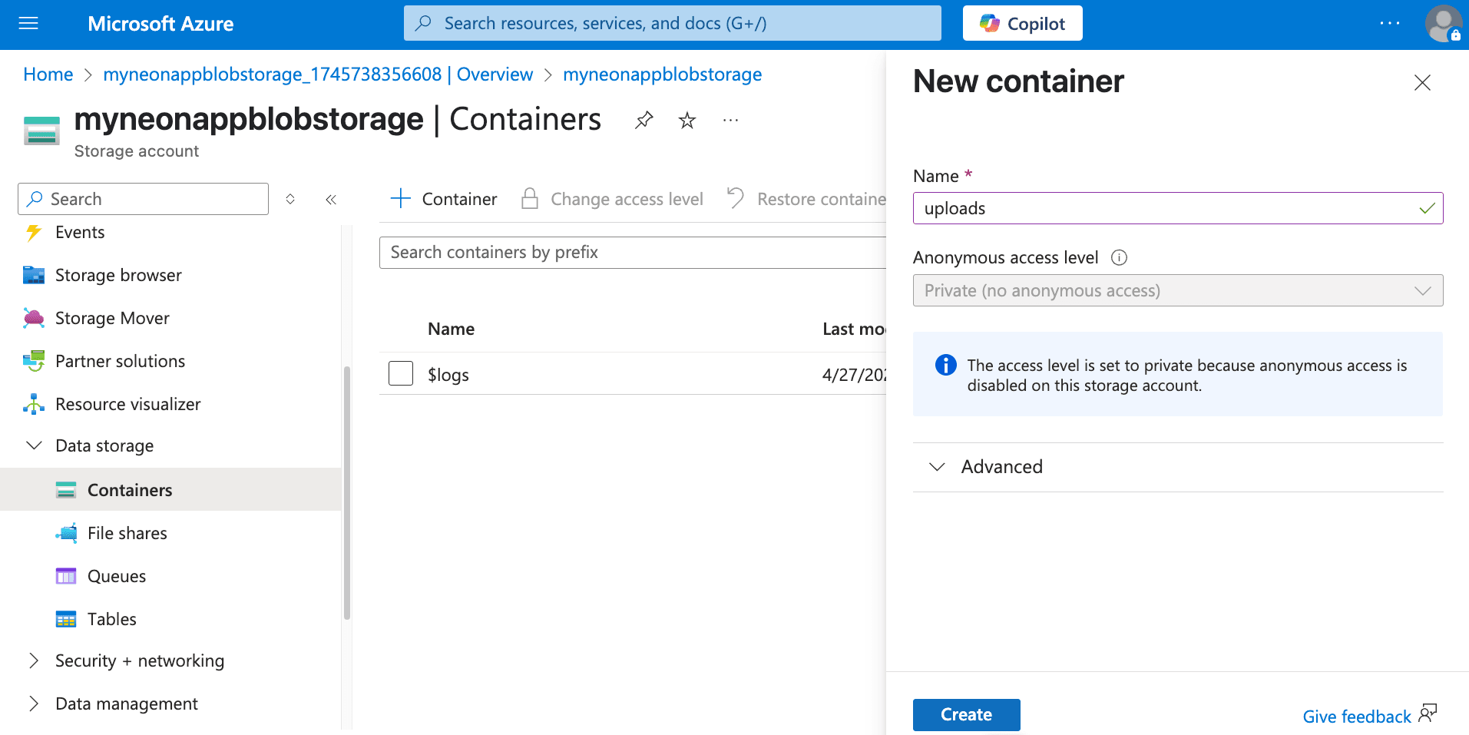Open Queues under Data storage
This screenshot has height=735, width=1469.
click(x=117, y=575)
